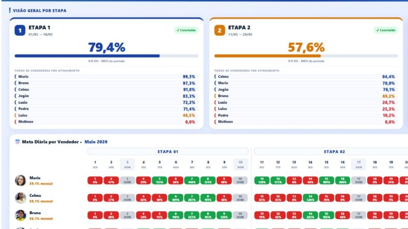
Task: Click the orange number 2 badge of Etapa 2
Action: tap(220, 31)
